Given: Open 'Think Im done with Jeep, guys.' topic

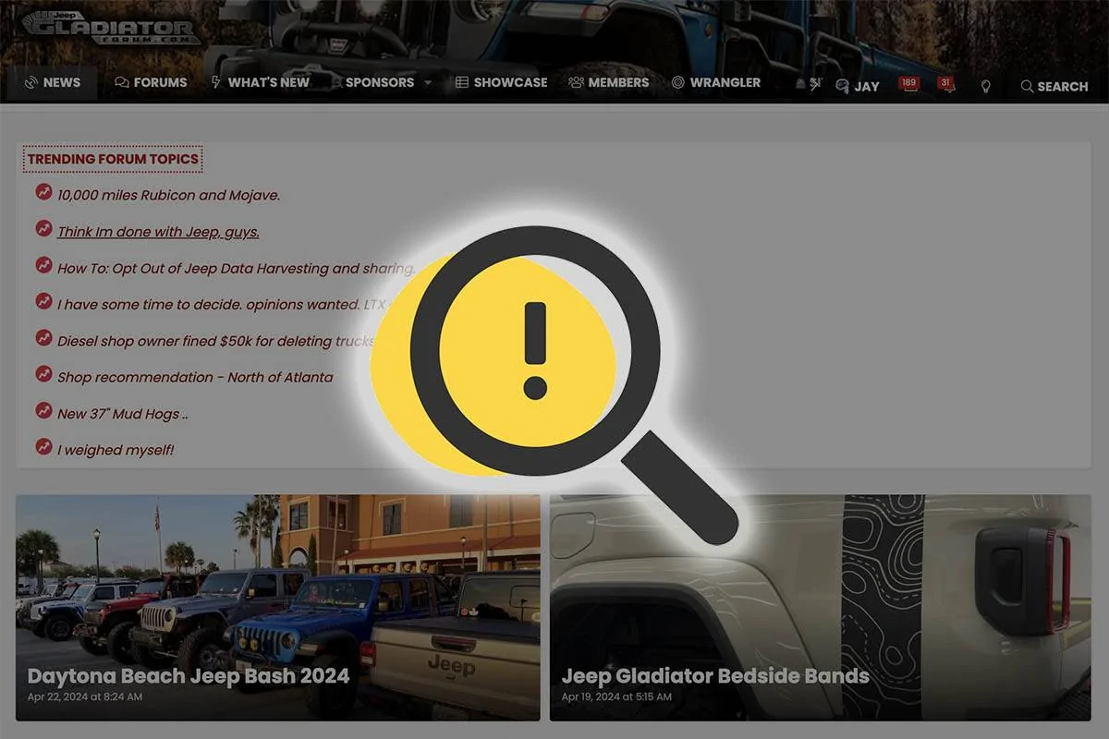Looking at the screenshot, I should coord(158,232).
